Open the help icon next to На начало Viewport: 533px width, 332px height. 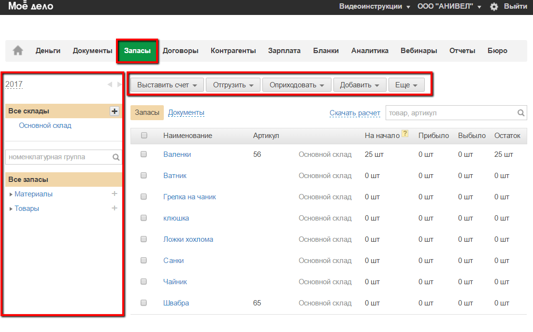click(405, 134)
